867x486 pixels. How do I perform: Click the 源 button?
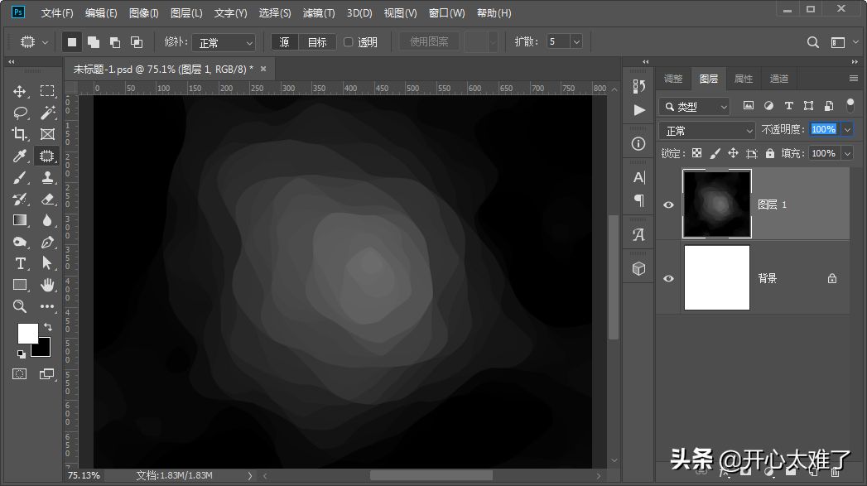pos(285,42)
